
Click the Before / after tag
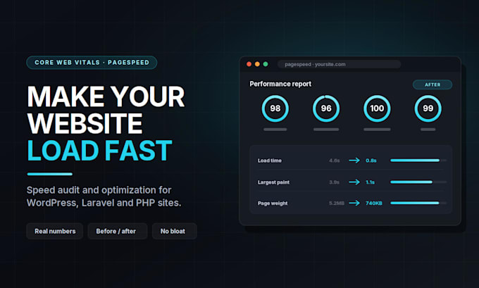(x=118, y=231)
